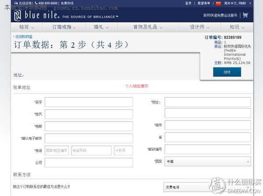
Task: Expand the 简体中文, RMB language selector
Action: tap(238, 3)
